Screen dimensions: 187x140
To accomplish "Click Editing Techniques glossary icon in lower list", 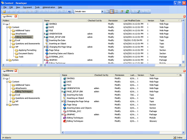I will pos(65,121).
